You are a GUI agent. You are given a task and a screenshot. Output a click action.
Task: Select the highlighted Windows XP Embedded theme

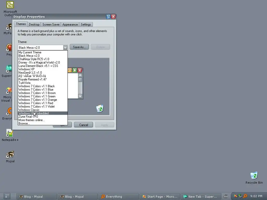43,113
